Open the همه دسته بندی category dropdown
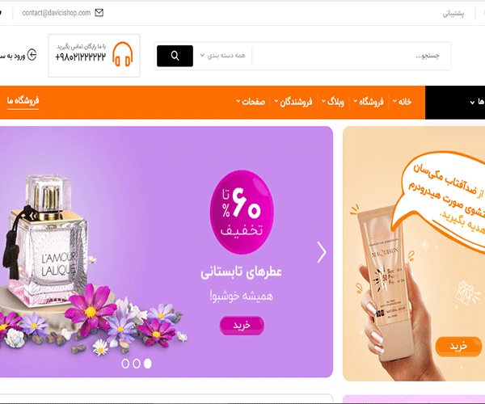The image size is (485, 404). [223, 56]
